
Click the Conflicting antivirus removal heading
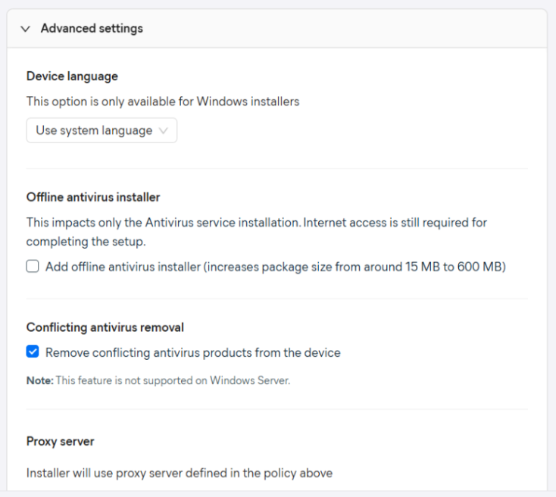tap(105, 327)
